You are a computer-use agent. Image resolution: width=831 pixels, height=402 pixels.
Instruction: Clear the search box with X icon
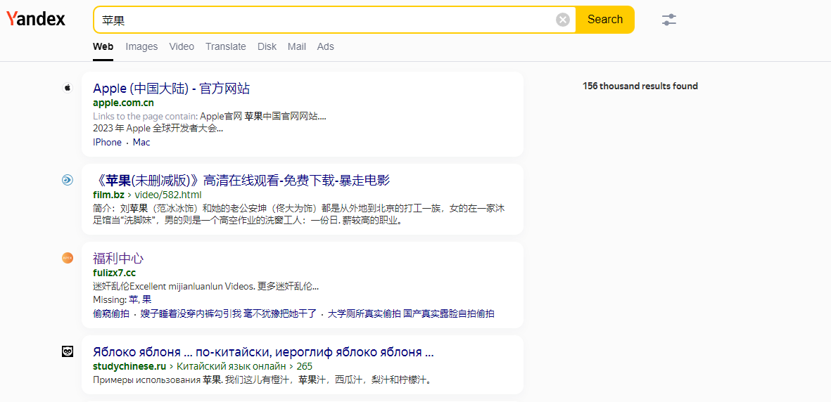562,20
